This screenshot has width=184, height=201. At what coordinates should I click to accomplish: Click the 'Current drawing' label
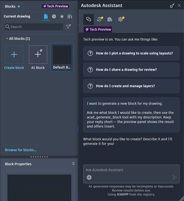pyautogui.click(x=17, y=16)
